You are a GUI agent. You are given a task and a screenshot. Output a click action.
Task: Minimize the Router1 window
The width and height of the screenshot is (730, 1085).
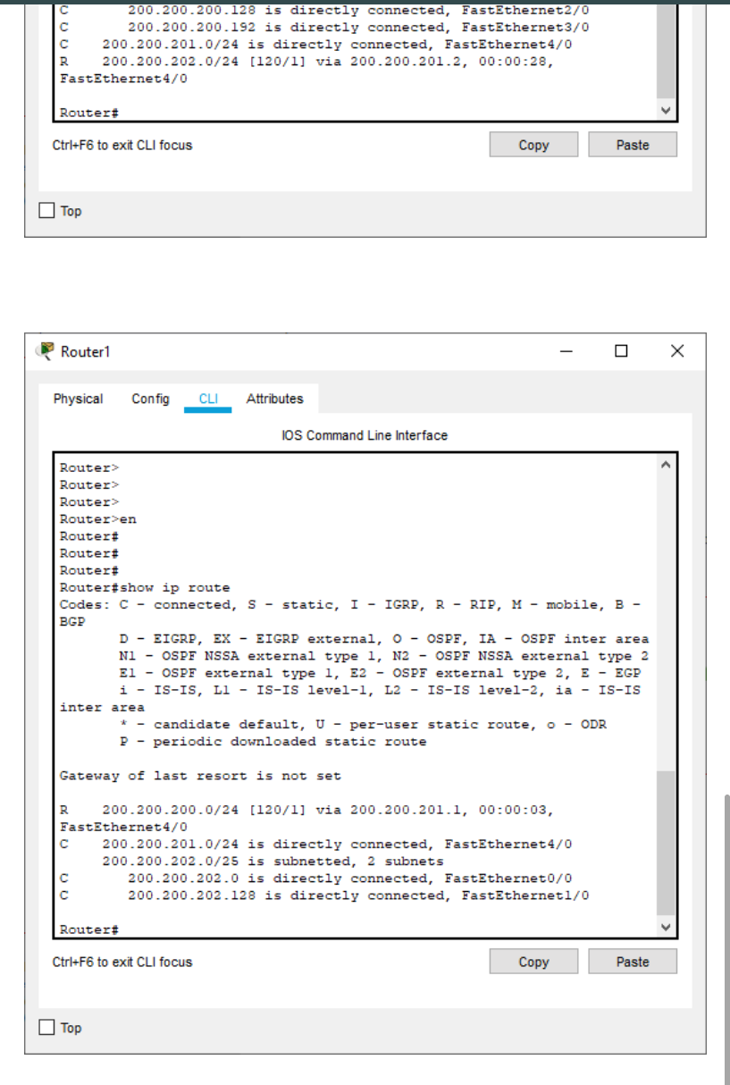point(566,350)
